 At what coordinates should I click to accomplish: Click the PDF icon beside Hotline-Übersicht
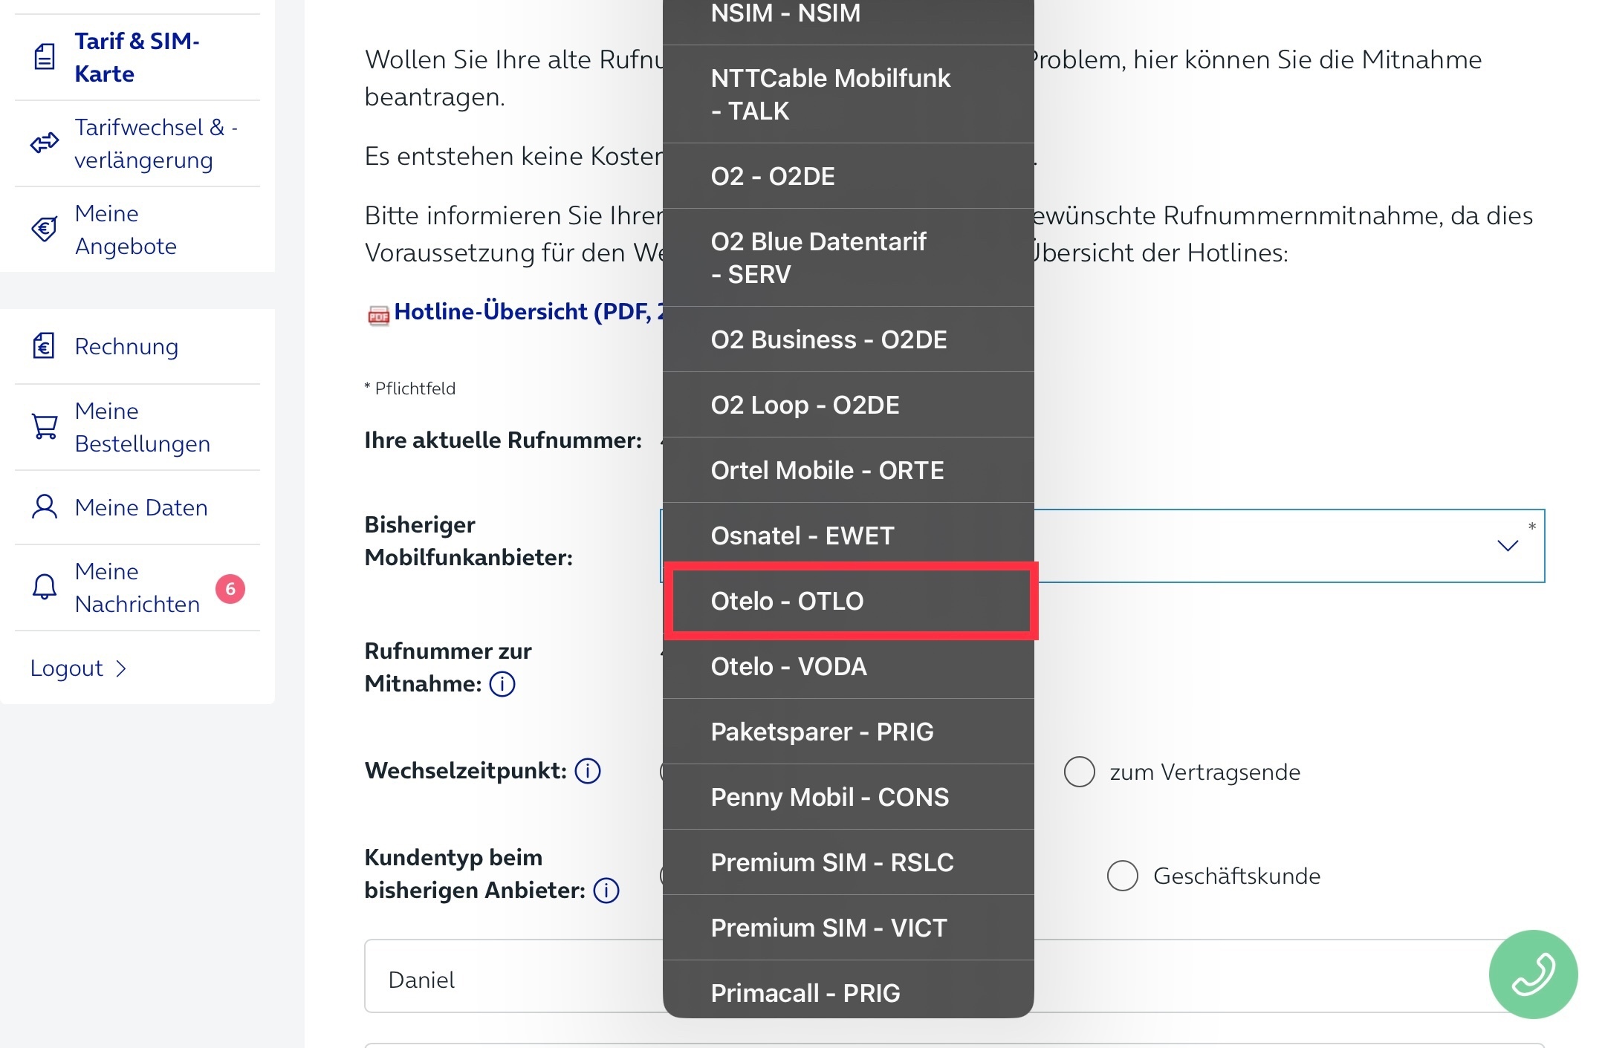pos(378,315)
